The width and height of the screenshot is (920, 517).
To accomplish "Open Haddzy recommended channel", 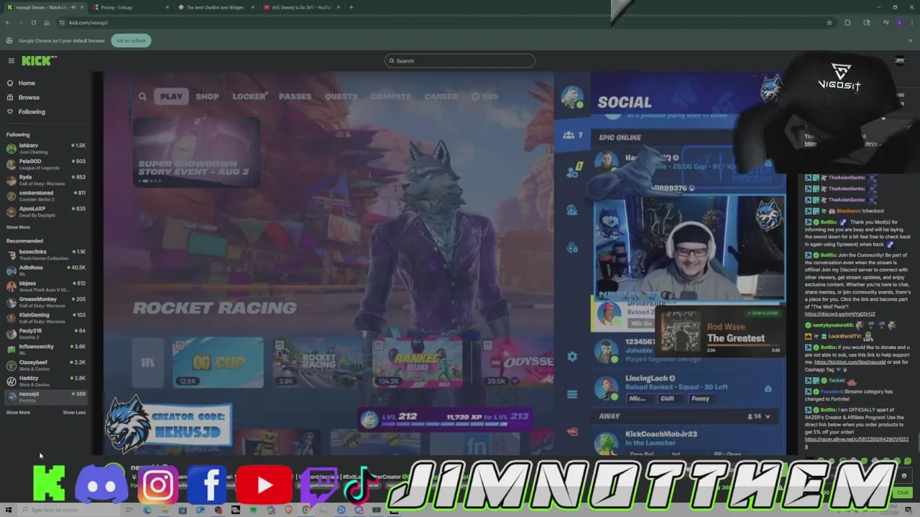I will tap(46, 381).
